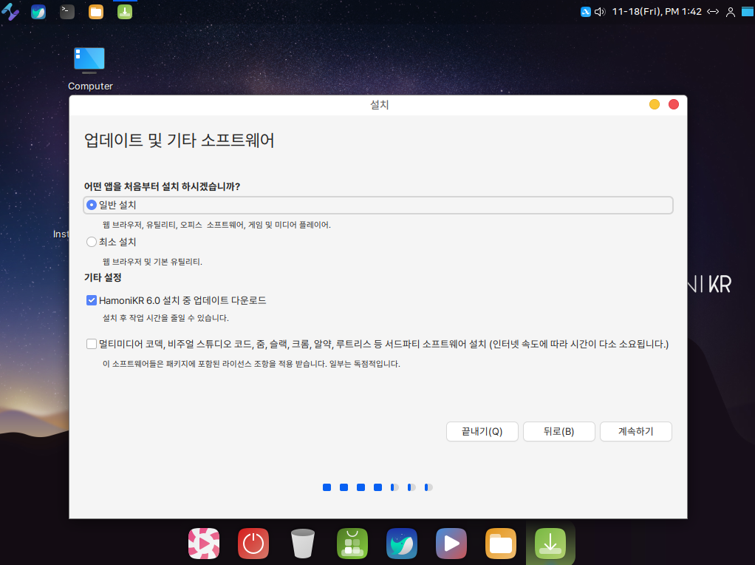Click the volume speaker icon in tray
755x565 pixels.
pos(599,11)
